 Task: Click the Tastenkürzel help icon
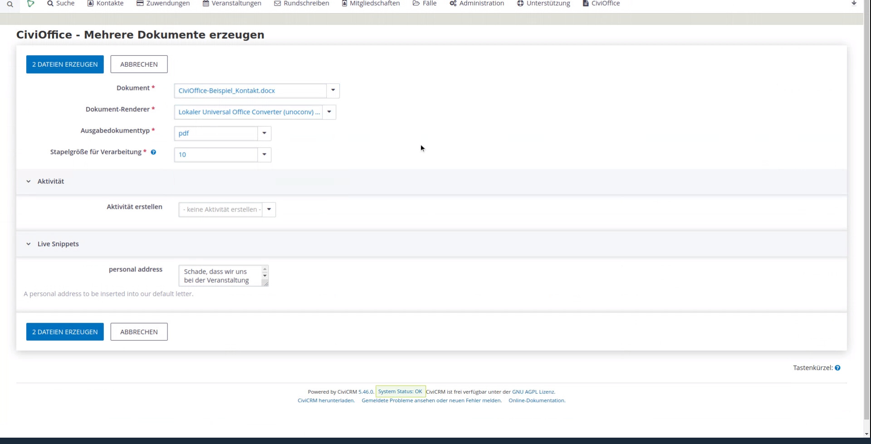pos(837,368)
